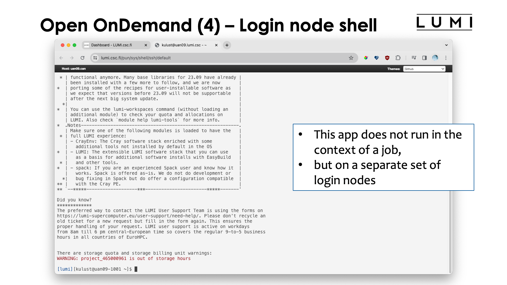Close the Dashboard - LUMI.csc.fi tab
Viewport: 507px width, 285px height.
point(146,45)
